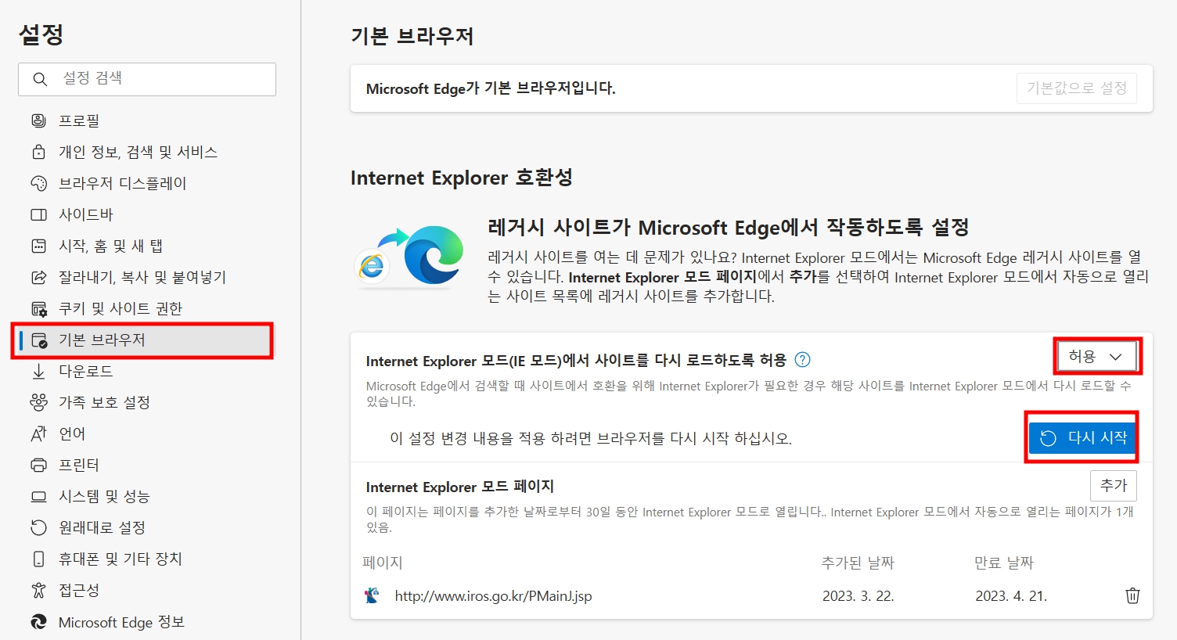Click the sidebar panel icon
The height and width of the screenshot is (640, 1177).
38,214
